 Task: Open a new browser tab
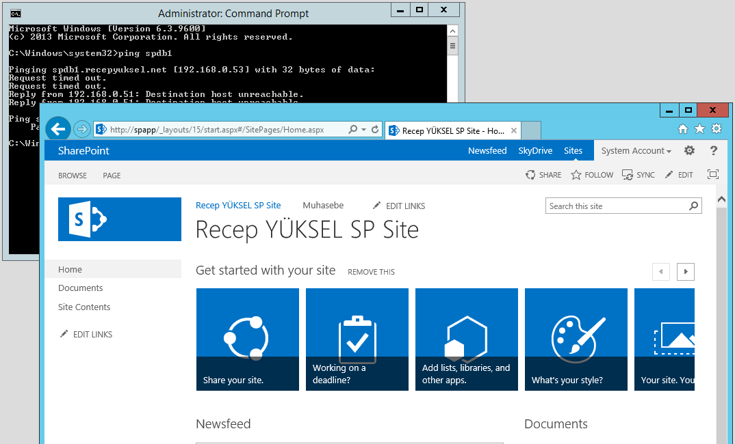coord(531,130)
